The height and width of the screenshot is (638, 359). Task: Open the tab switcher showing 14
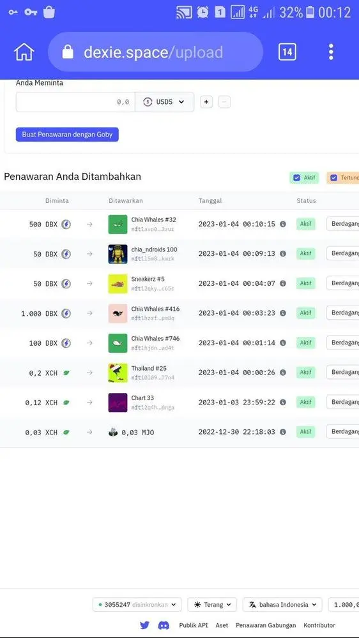click(287, 52)
